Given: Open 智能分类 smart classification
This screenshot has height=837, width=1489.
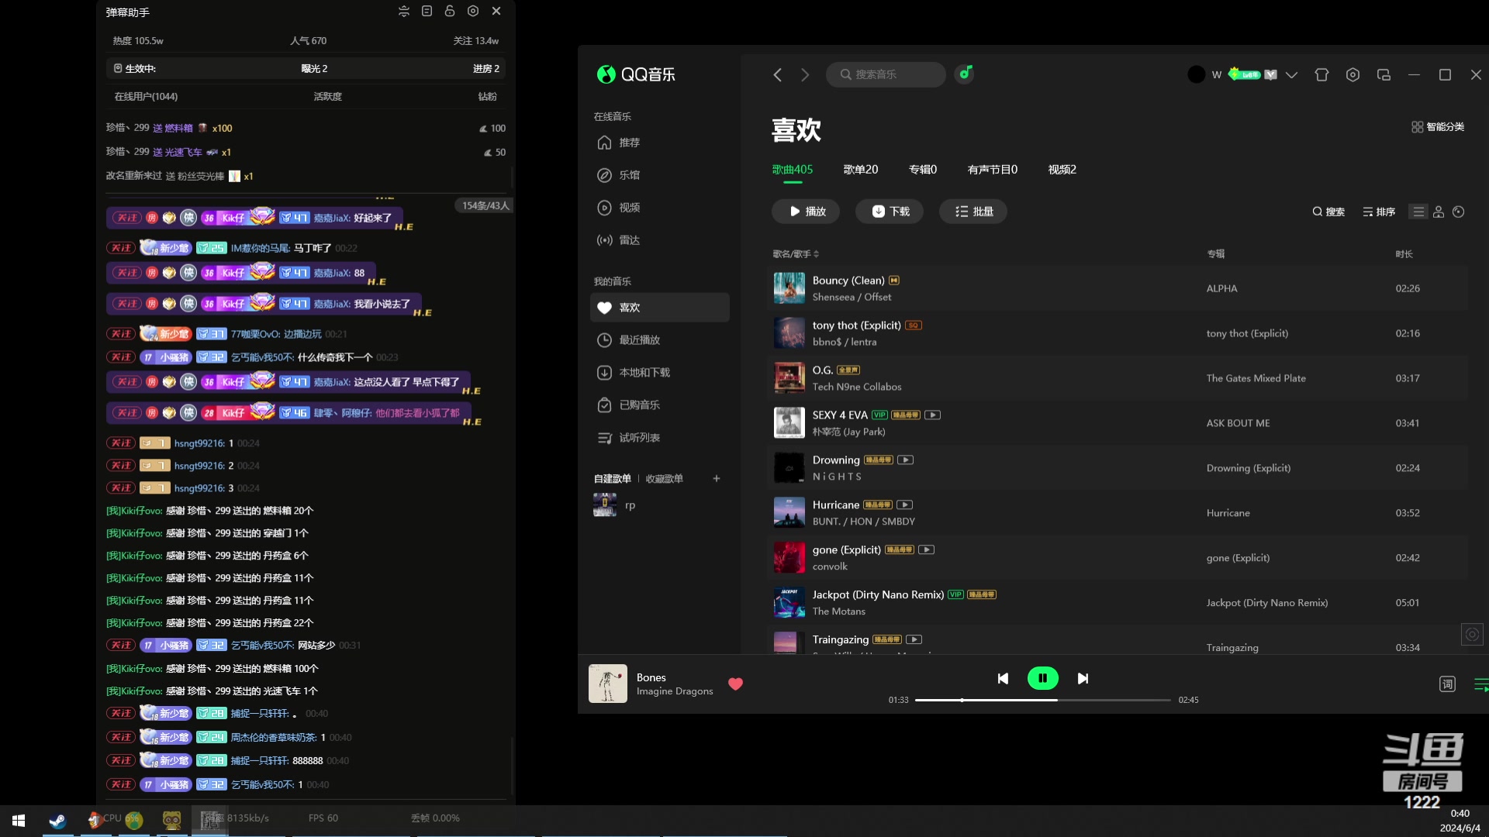Looking at the screenshot, I should (x=1438, y=127).
